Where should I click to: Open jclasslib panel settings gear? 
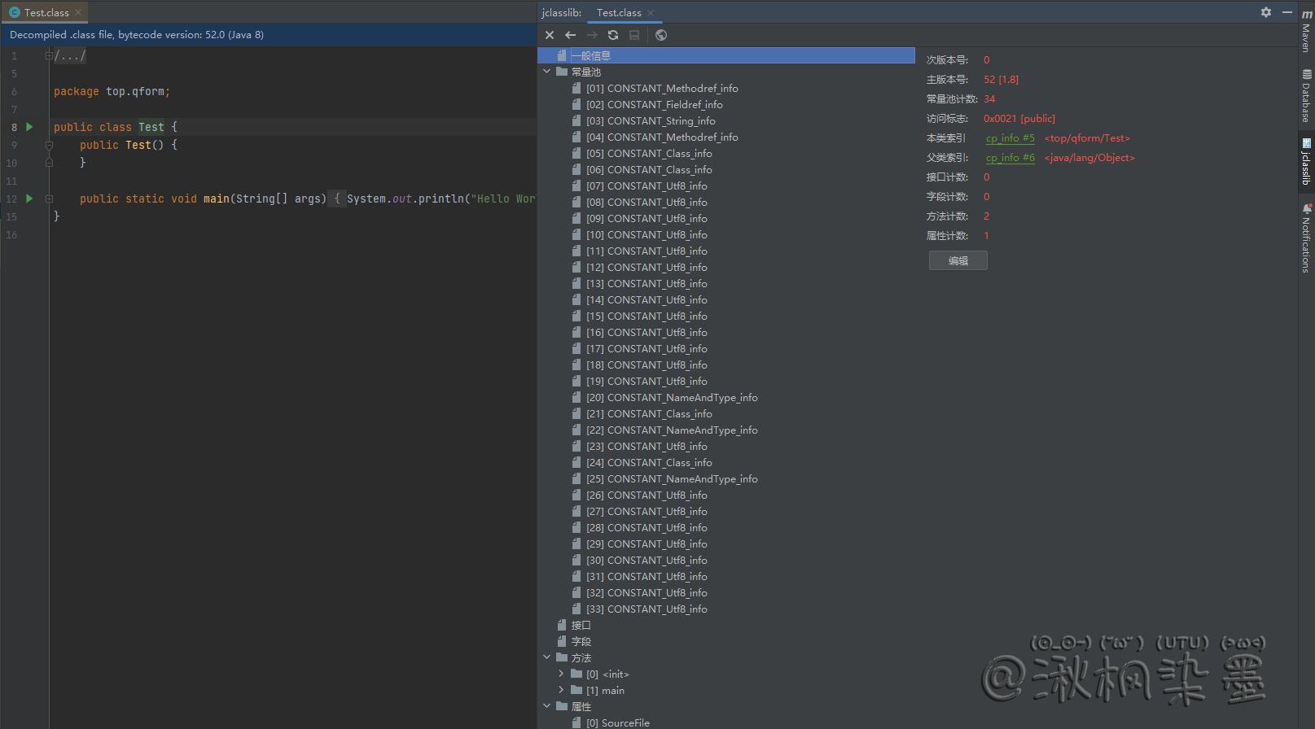tap(1266, 12)
